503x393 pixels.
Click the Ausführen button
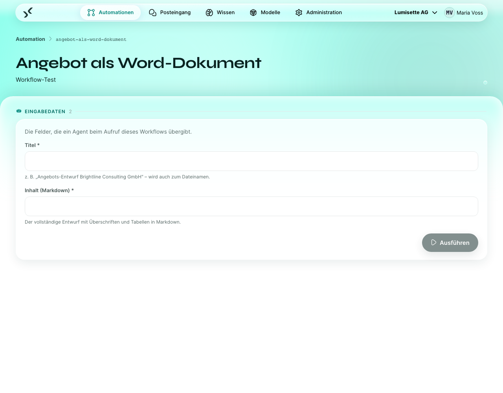[x=450, y=242]
